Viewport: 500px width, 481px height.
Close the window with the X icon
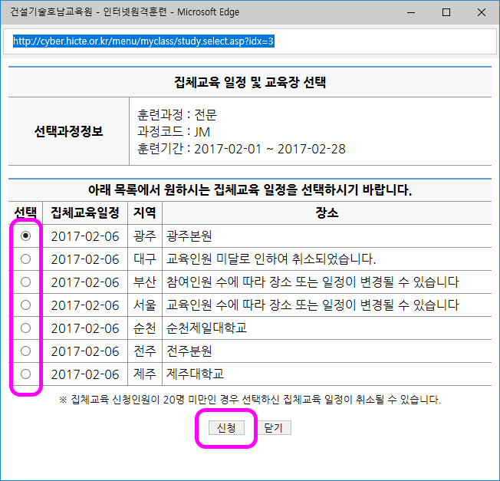click(x=481, y=12)
